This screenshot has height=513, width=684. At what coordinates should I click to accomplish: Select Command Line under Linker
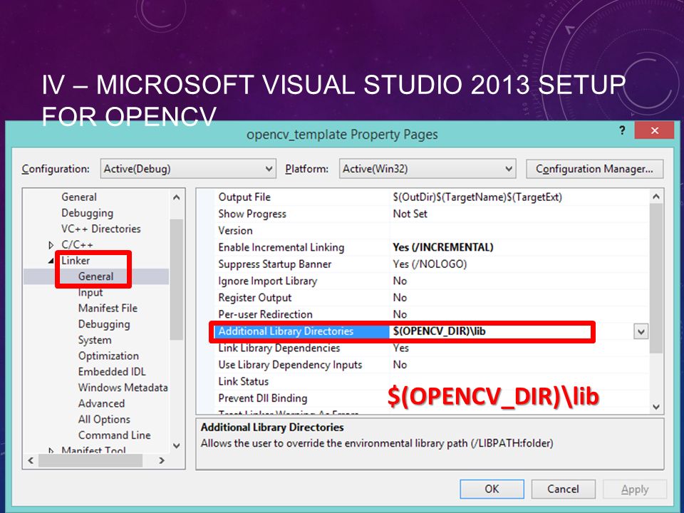(114, 435)
